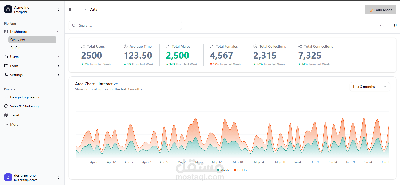Image resolution: width=400 pixels, height=185 pixels.
Task: Open the notifications bell icon
Action: [x=382, y=25]
